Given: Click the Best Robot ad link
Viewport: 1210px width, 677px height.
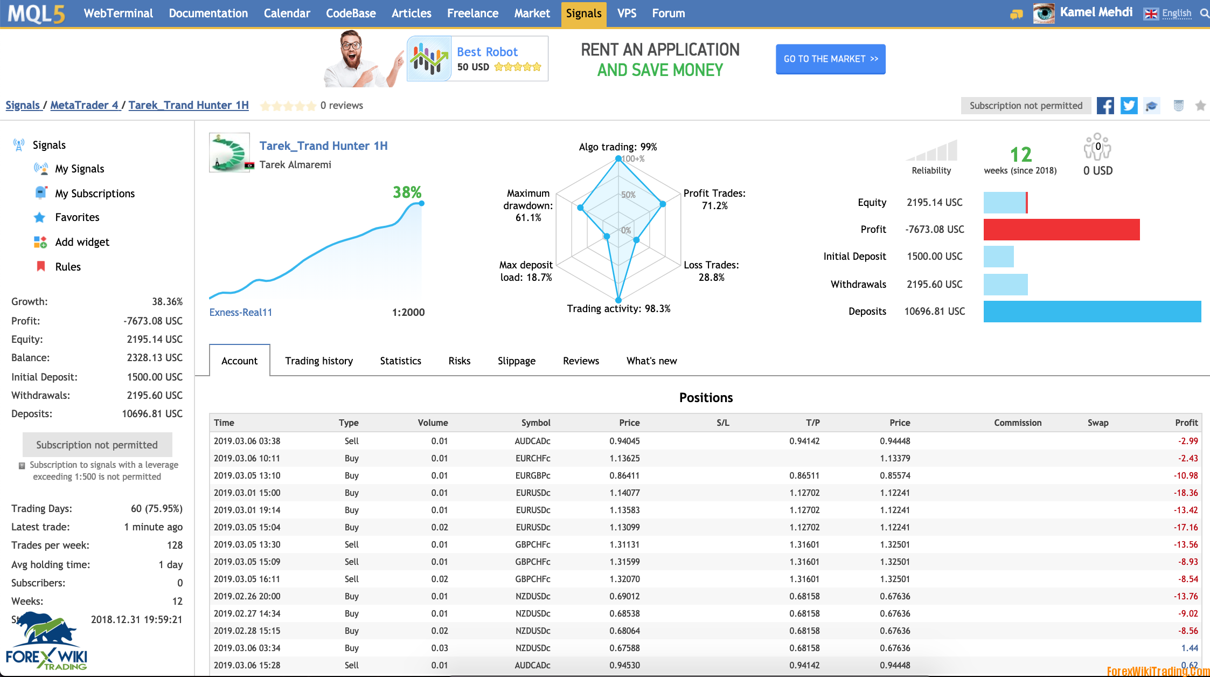Looking at the screenshot, I should pyautogui.click(x=487, y=52).
